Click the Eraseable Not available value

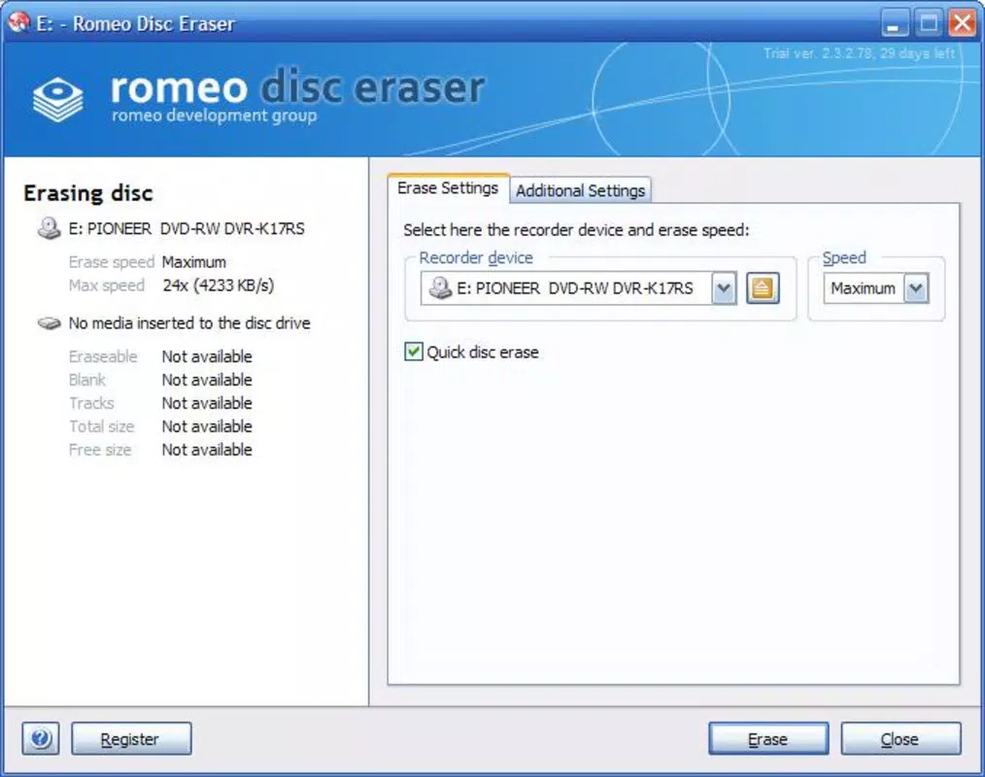[x=207, y=356]
